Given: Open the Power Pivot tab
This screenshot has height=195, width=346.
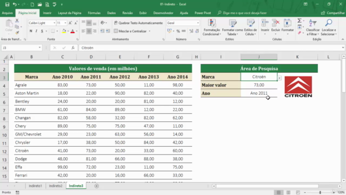Looking at the screenshot, I should [x=203, y=13].
